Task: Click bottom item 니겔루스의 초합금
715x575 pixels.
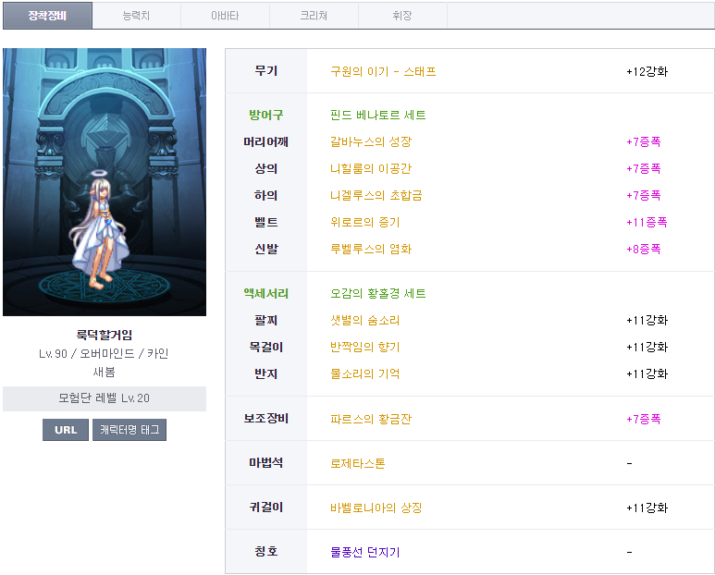Action: (376, 195)
